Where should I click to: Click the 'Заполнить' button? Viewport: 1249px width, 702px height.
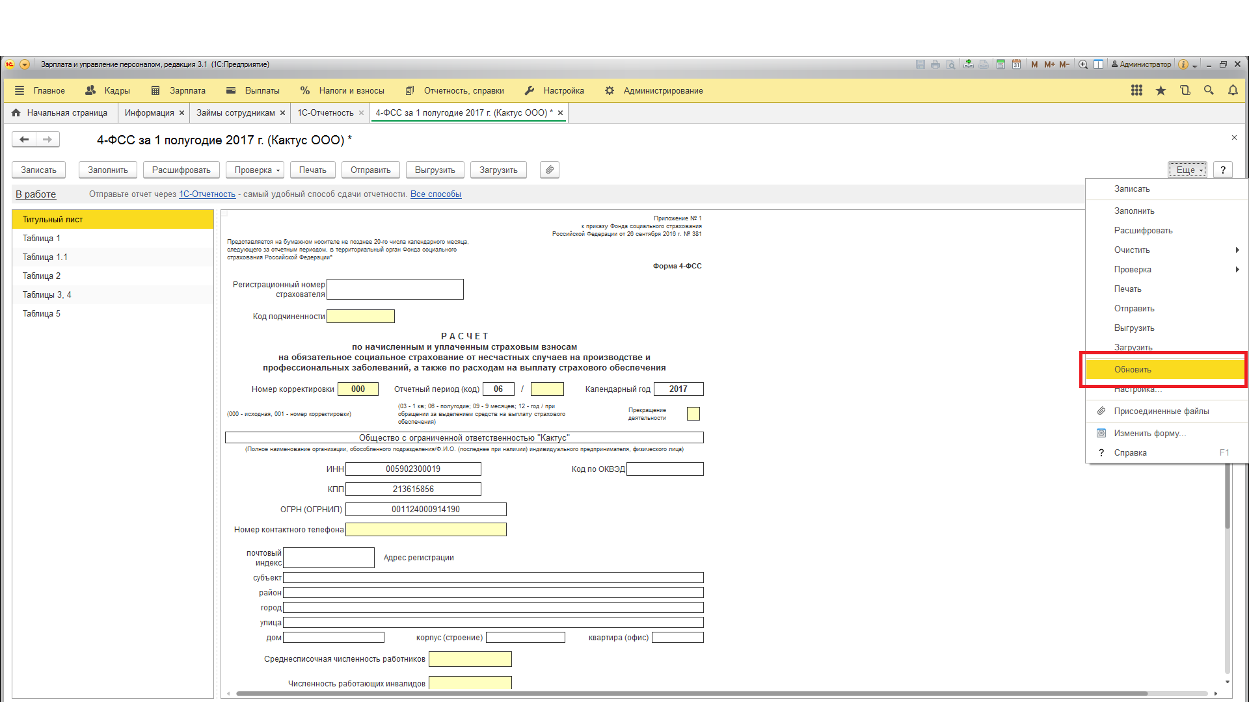point(108,170)
